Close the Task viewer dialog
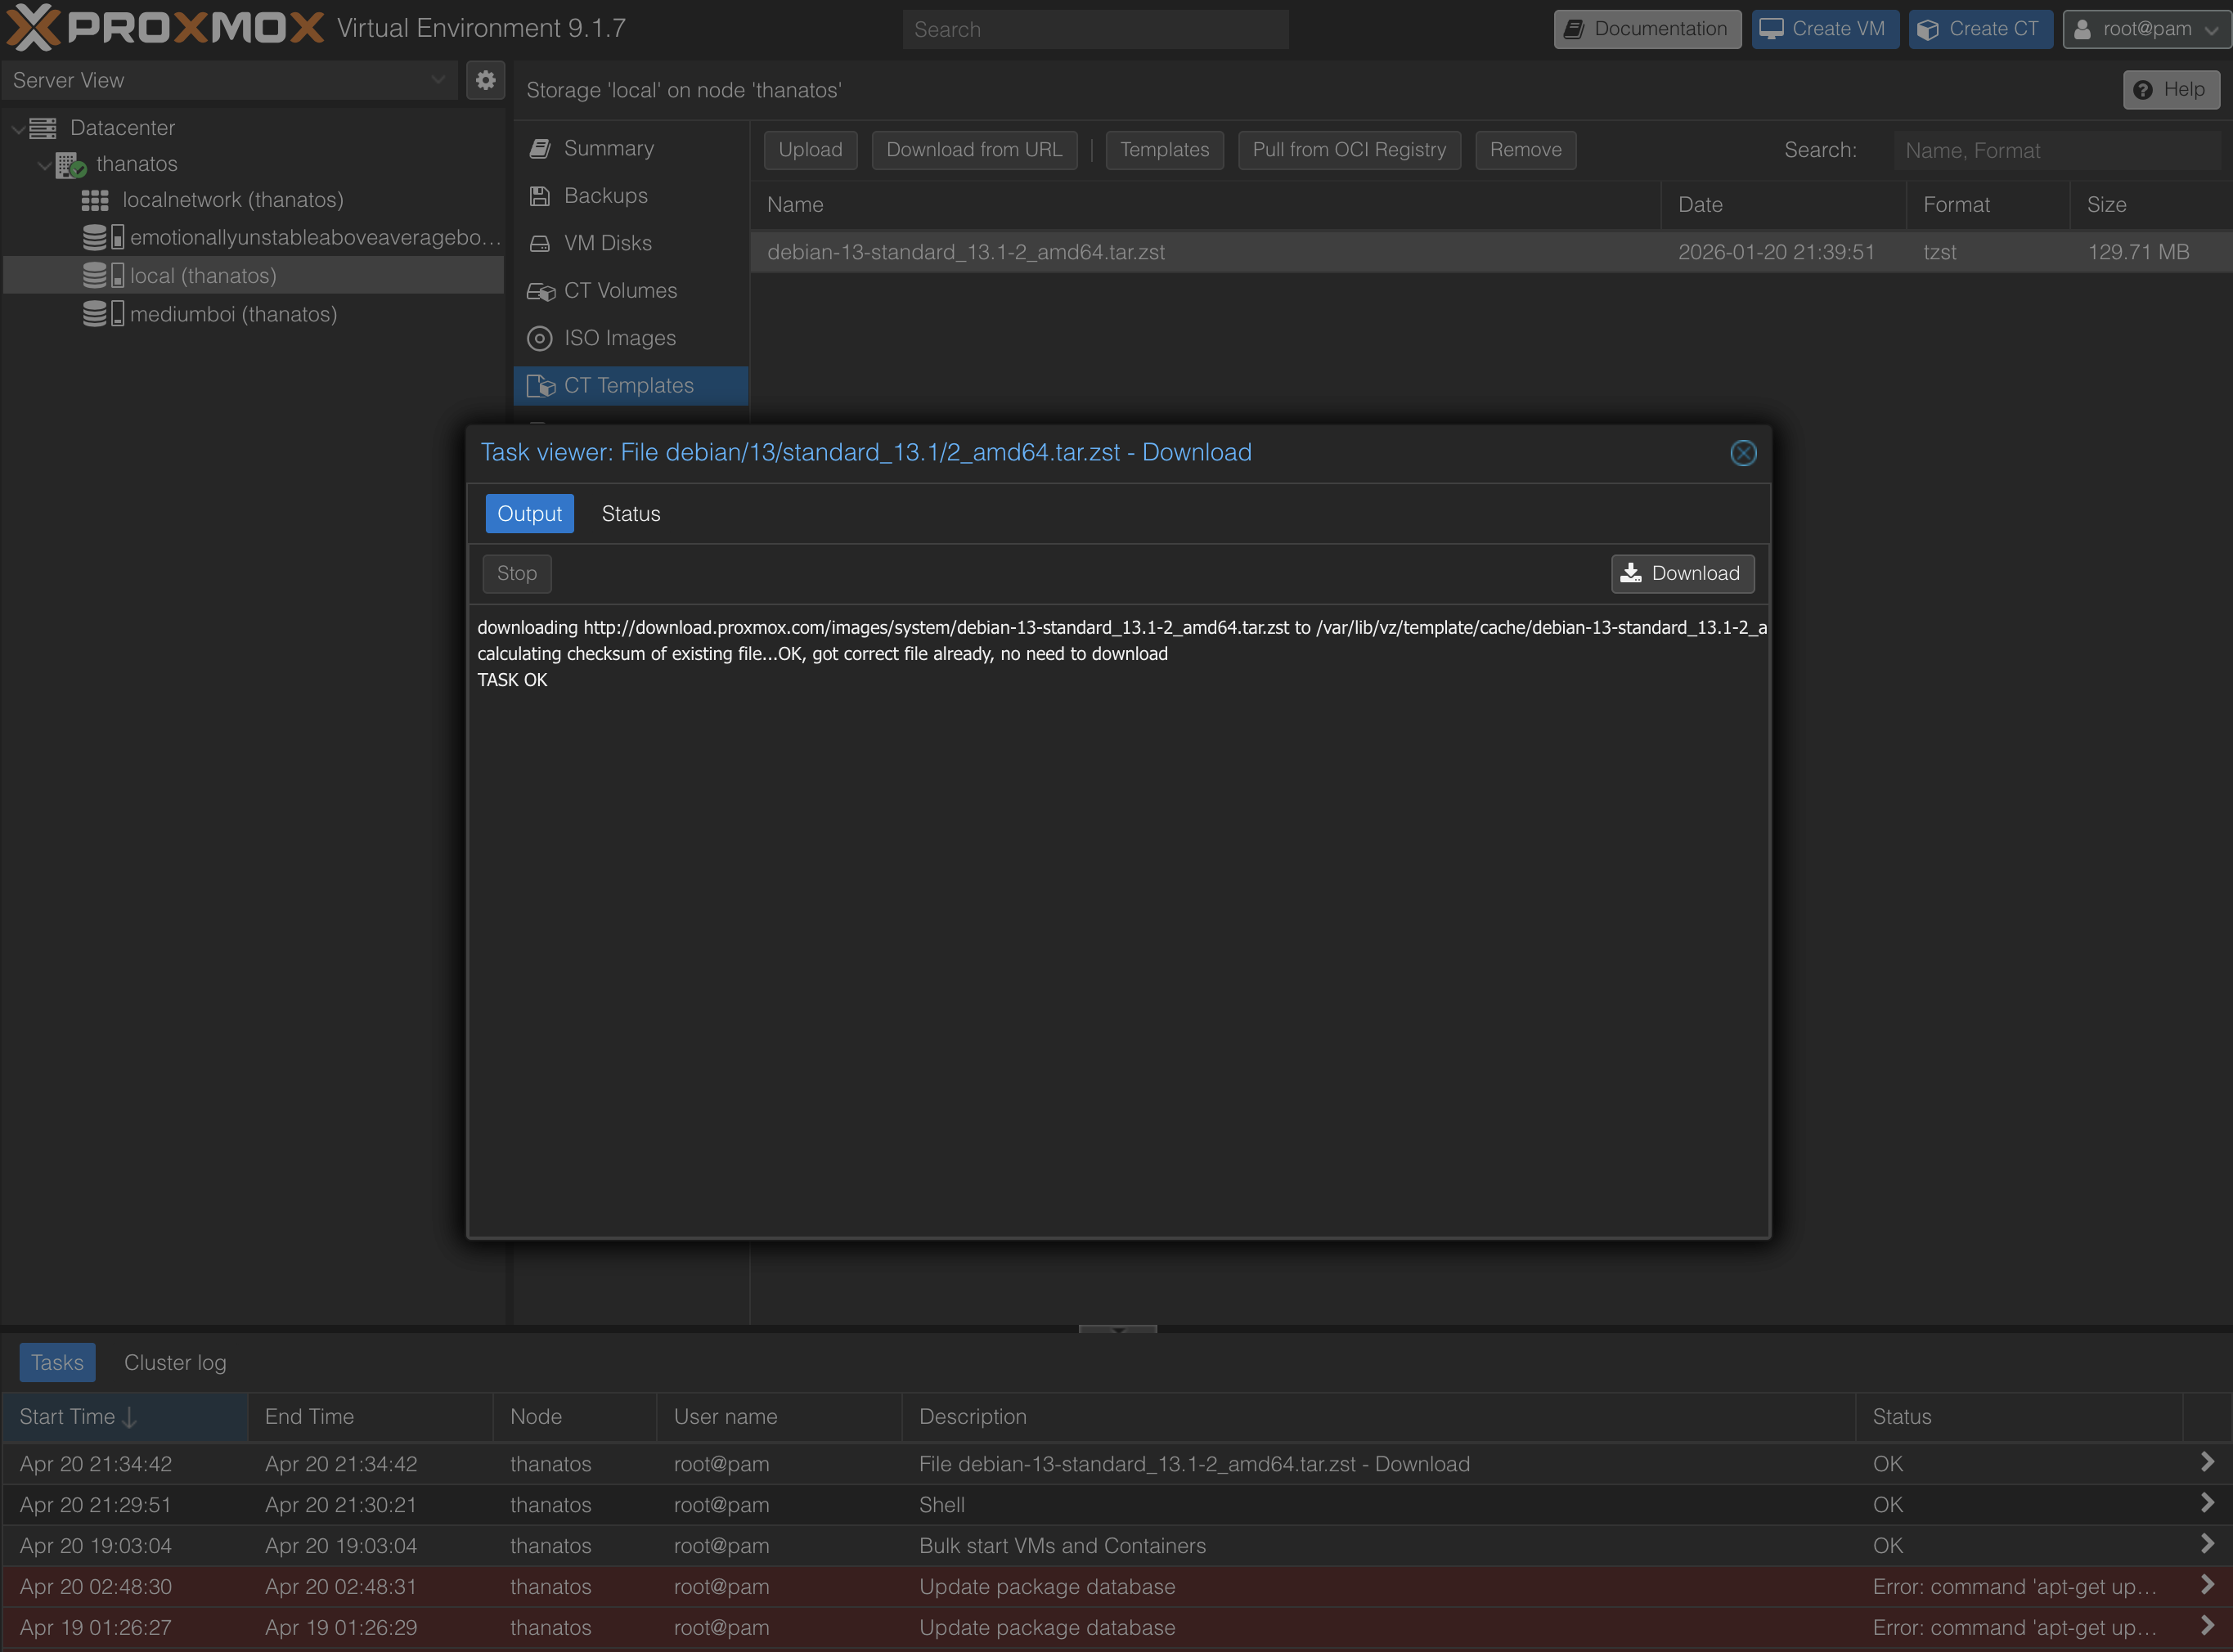Viewport: 2233px width, 1652px height. [x=1743, y=453]
